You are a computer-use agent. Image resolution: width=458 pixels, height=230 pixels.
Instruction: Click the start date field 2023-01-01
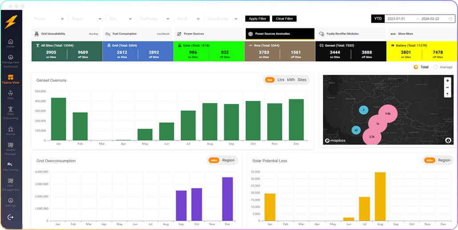tap(397, 19)
